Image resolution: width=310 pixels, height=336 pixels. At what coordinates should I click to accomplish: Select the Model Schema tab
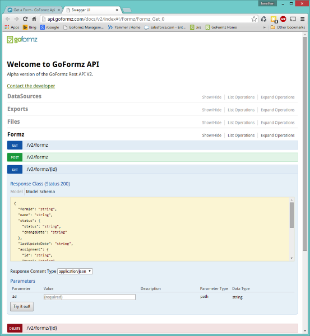tap(40, 192)
